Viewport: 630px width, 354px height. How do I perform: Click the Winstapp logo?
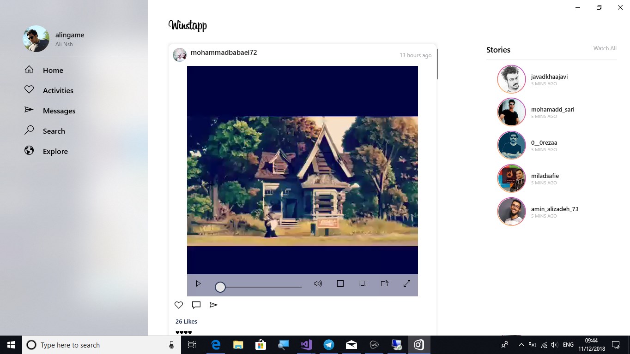[188, 25]
